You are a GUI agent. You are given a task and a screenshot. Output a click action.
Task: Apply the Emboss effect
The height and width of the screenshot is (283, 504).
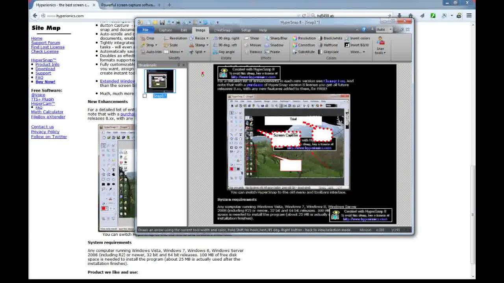click(253, 52)
